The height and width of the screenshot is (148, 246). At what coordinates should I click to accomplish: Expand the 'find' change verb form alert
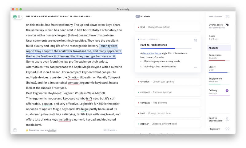168,27
